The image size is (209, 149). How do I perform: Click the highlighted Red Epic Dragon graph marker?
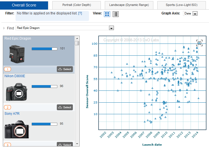pos(199,43)
